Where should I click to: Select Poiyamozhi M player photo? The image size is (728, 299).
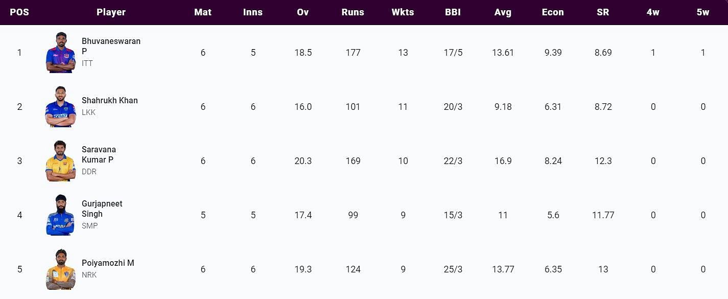click(60, 269)
